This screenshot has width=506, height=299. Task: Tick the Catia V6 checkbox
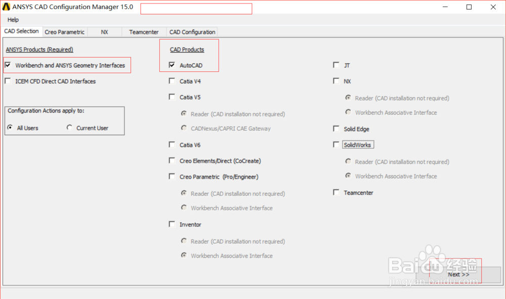(172, 145)
